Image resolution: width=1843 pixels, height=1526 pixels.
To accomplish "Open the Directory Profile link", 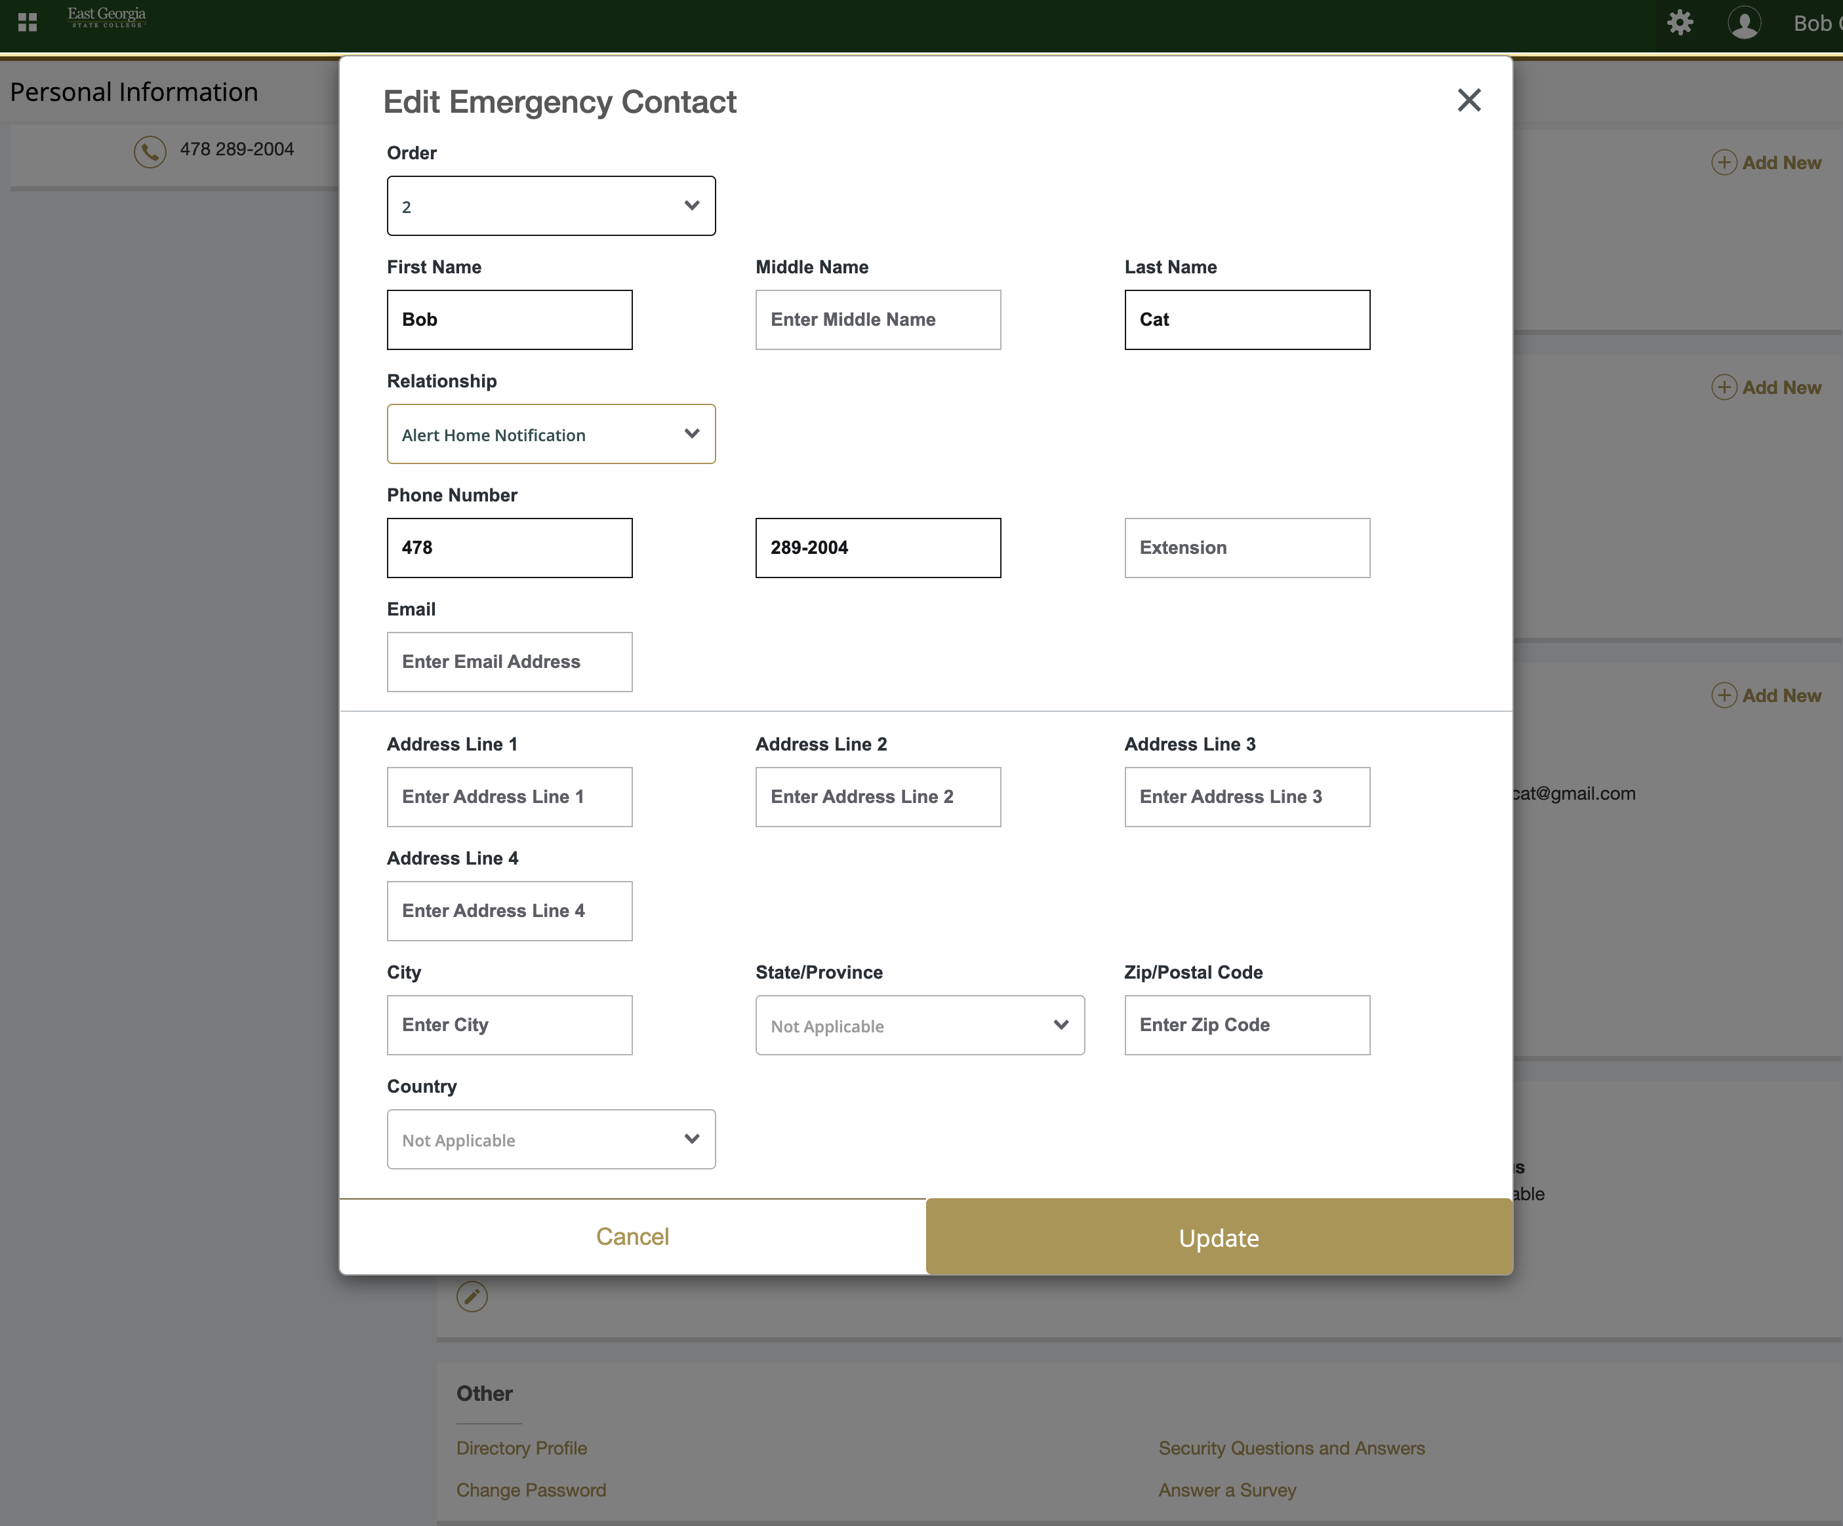I will pyautogui.click(x=521, y=1448).
